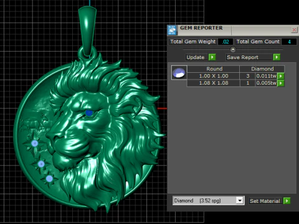Click the quantity 1 cell

[248, 83]
